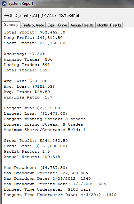Click the Winning Trades count
The height and width of the screenshot is (204, 134).
(49, 59)
